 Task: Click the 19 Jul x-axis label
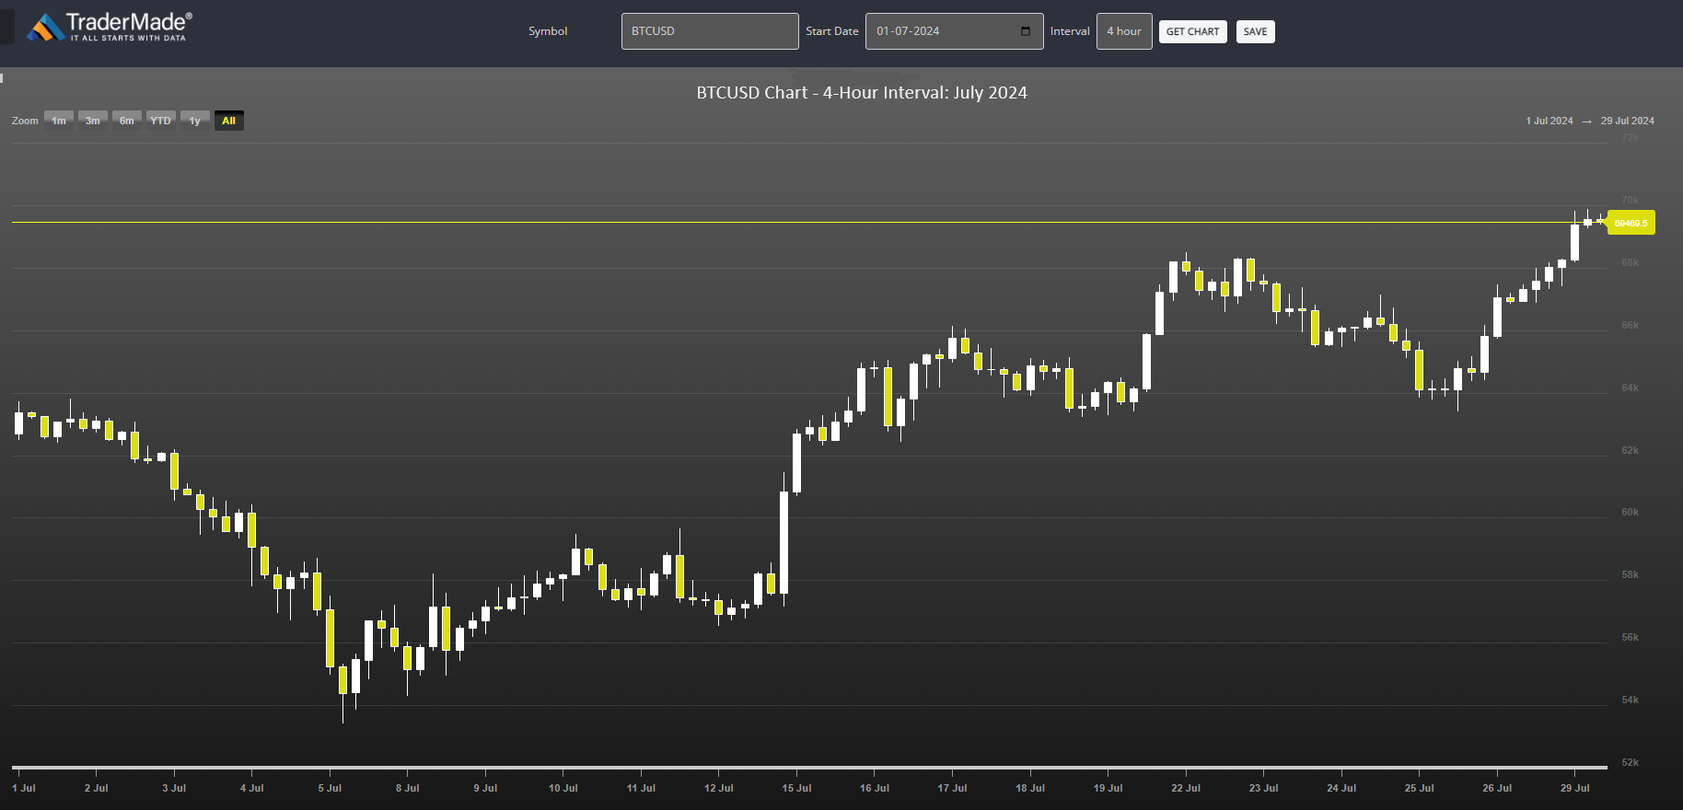pyautogui.click(x=1108, y=788)
